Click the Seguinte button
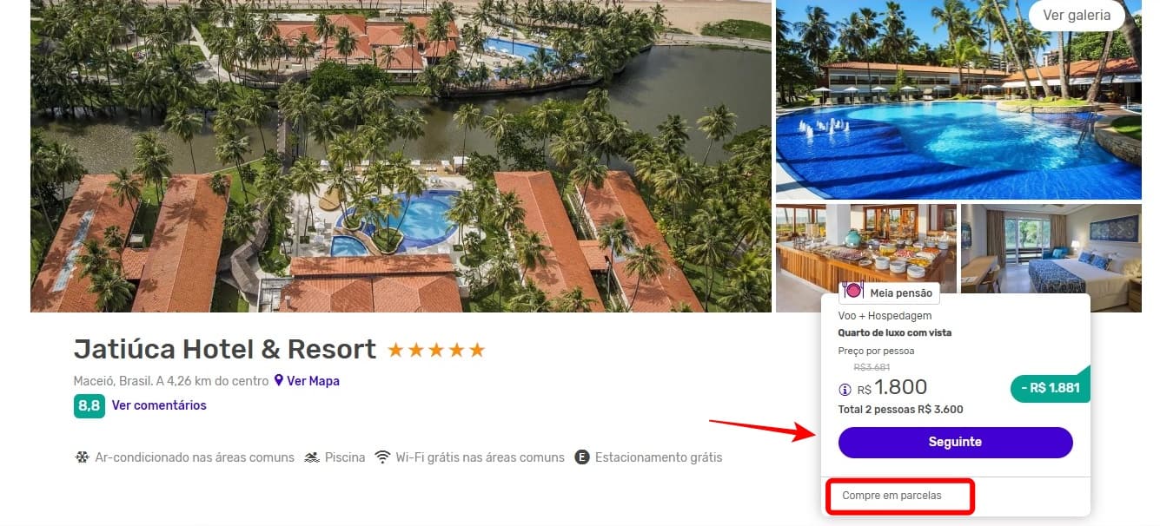Image resolution: width=1160 pixels, height=526 pixels. [955, 442]
